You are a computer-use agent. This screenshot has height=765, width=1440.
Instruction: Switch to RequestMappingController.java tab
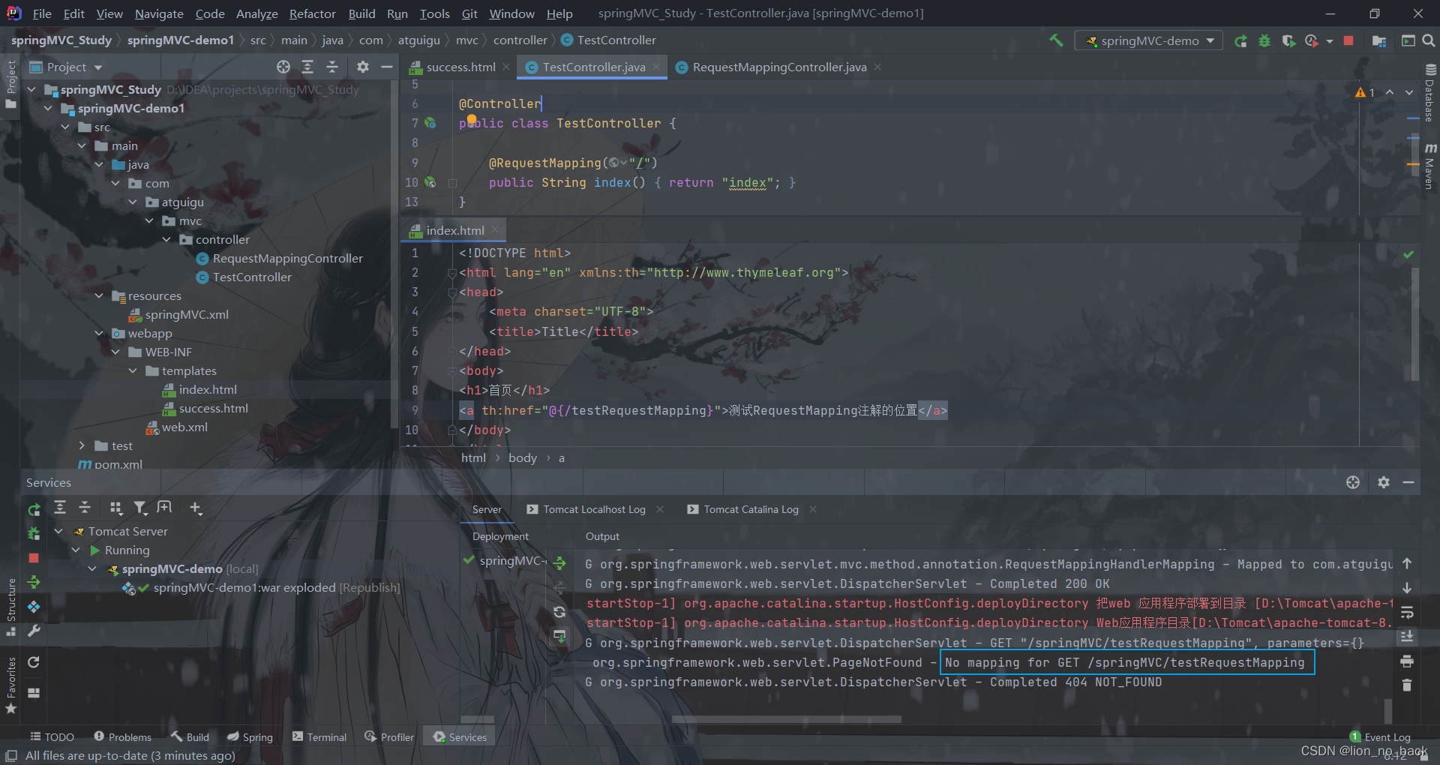(779, 67)
